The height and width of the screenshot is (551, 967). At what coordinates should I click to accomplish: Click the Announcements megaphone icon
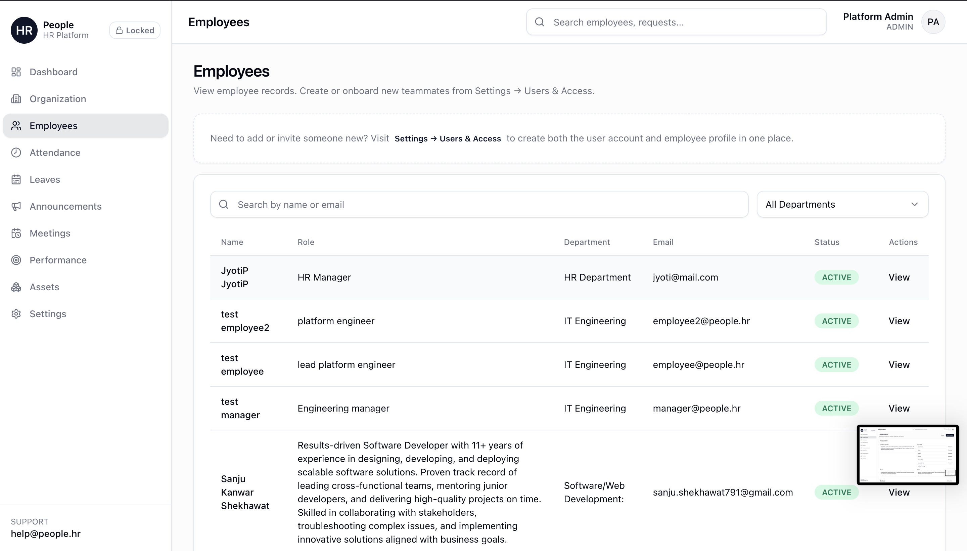tap(16, 206)
